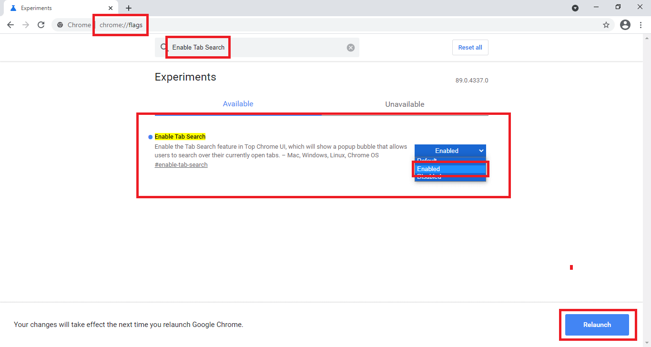Image resolution: width=651 pixels, height=347 pixels.
Task: Click the page vertical scrollbar
Action: click(x=647, y=191)
